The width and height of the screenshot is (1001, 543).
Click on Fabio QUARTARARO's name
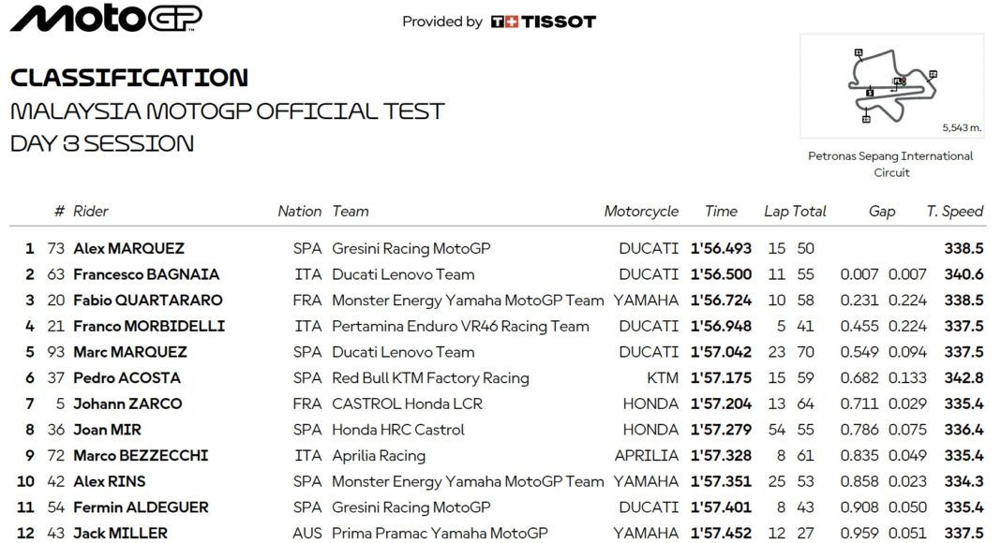pos(148,301)
